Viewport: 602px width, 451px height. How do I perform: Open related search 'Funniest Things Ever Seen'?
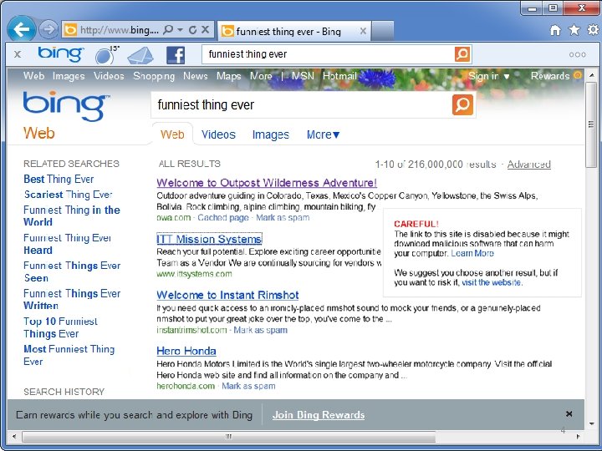coord(72,271)
